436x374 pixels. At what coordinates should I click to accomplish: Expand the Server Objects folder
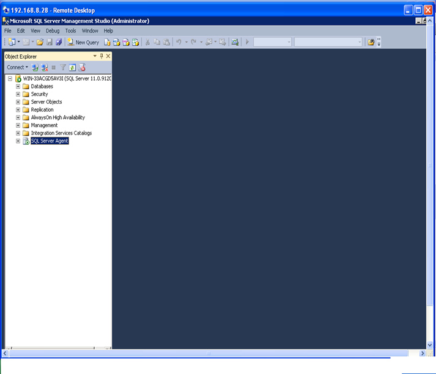point(18,102)
